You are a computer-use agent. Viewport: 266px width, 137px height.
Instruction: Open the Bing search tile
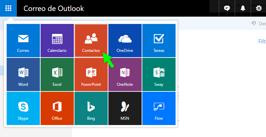(91, 108)
